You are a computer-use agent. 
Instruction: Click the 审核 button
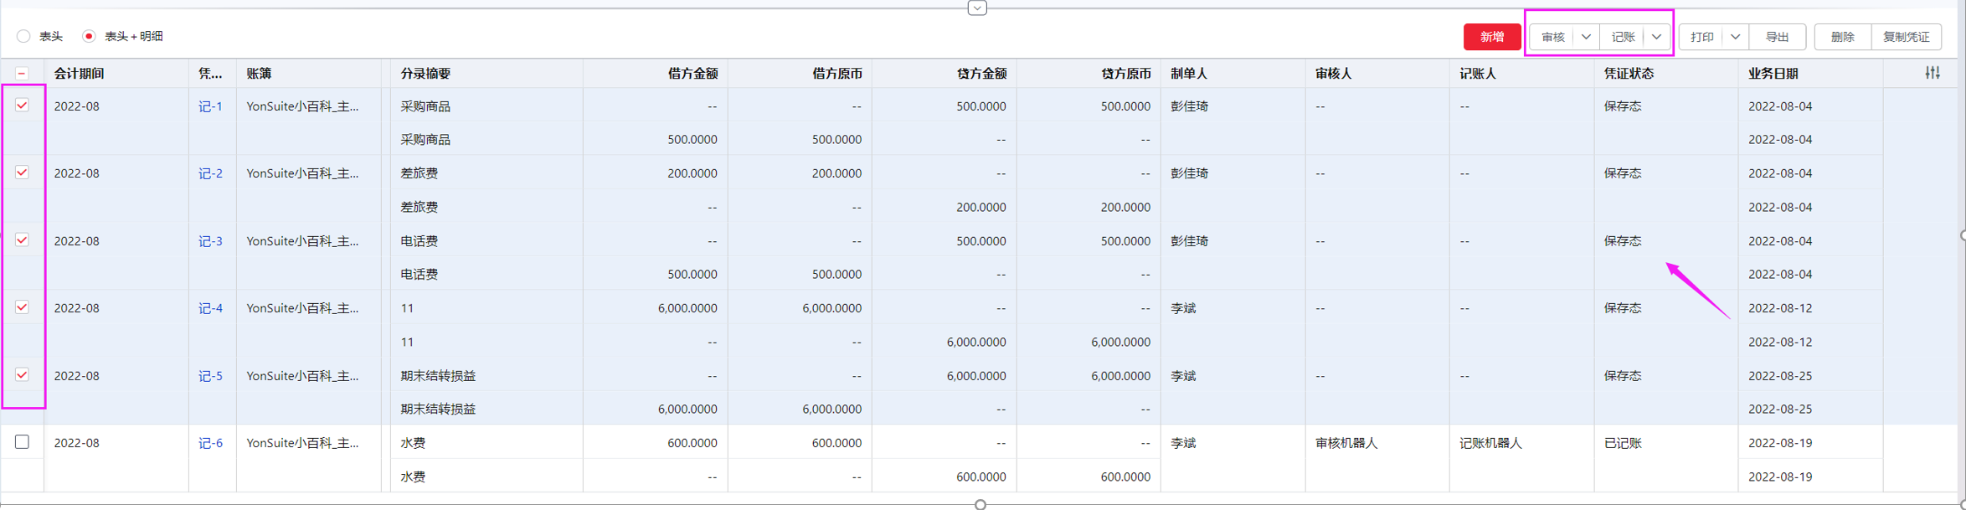tap(1552, 37)
